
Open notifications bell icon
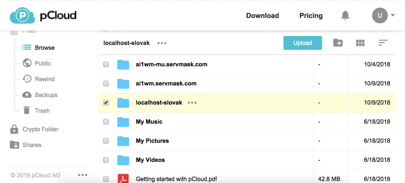[345, 15]
